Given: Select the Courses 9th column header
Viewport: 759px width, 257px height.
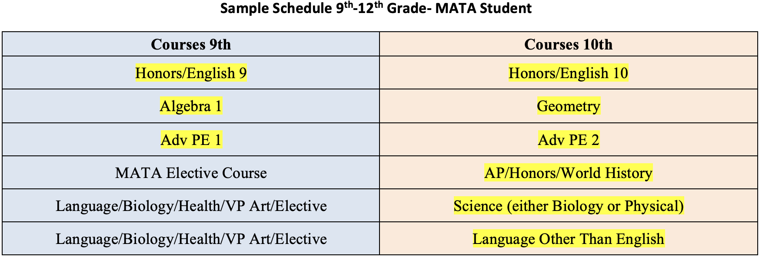Looking at the screenshot, I should coord(191,44).
